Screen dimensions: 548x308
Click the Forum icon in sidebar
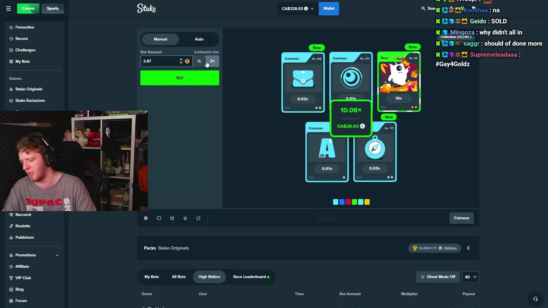11,301
